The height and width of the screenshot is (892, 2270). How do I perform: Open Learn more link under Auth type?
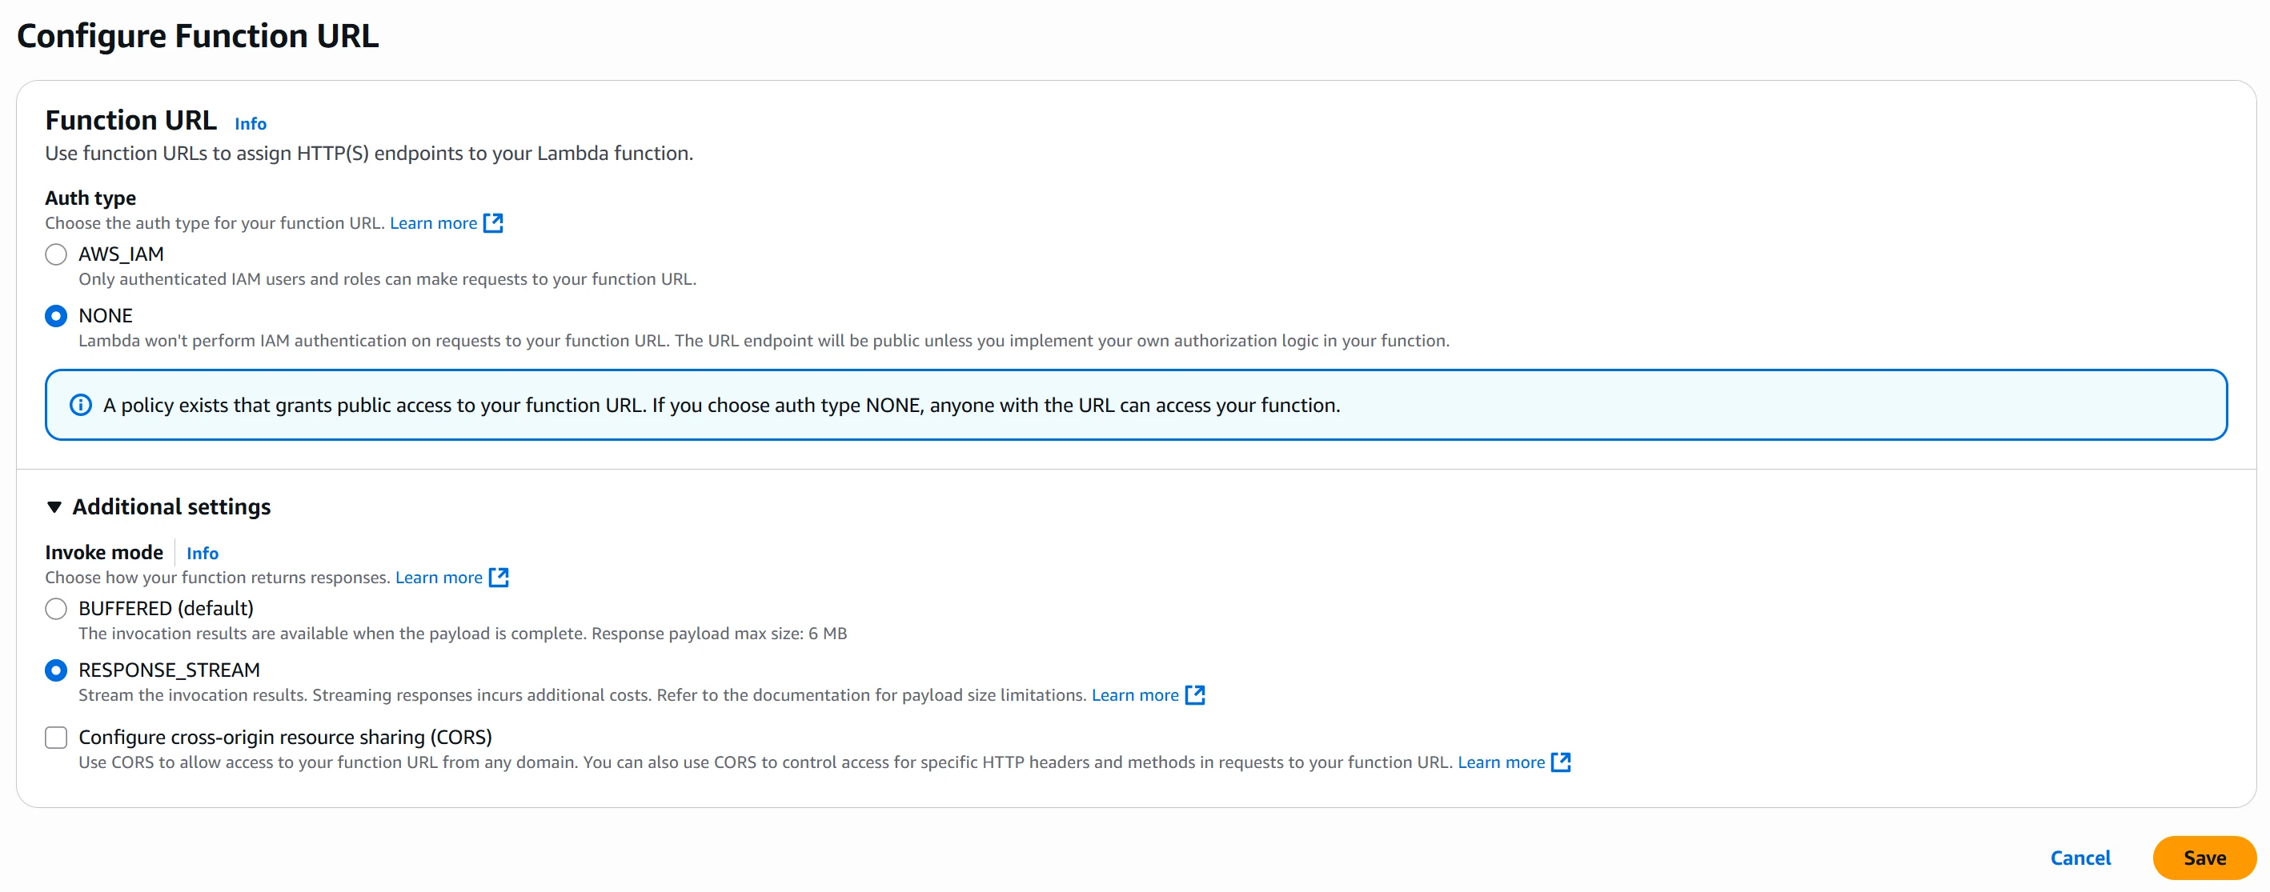tap(433, 222)
